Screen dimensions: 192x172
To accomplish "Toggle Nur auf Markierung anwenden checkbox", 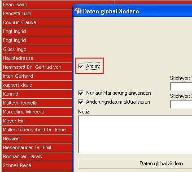I will (81, 93).
